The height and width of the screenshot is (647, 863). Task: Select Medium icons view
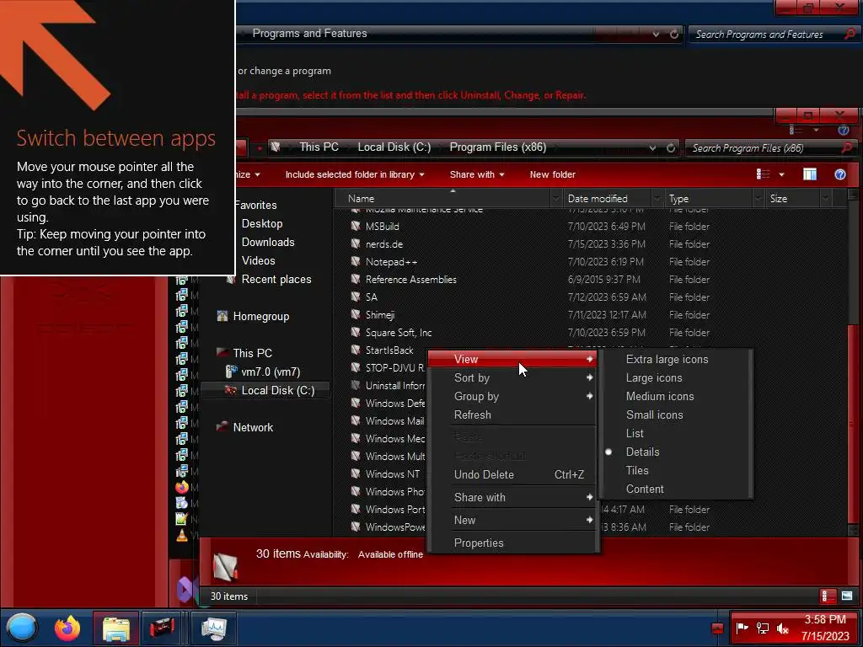[x=677, y=396]
